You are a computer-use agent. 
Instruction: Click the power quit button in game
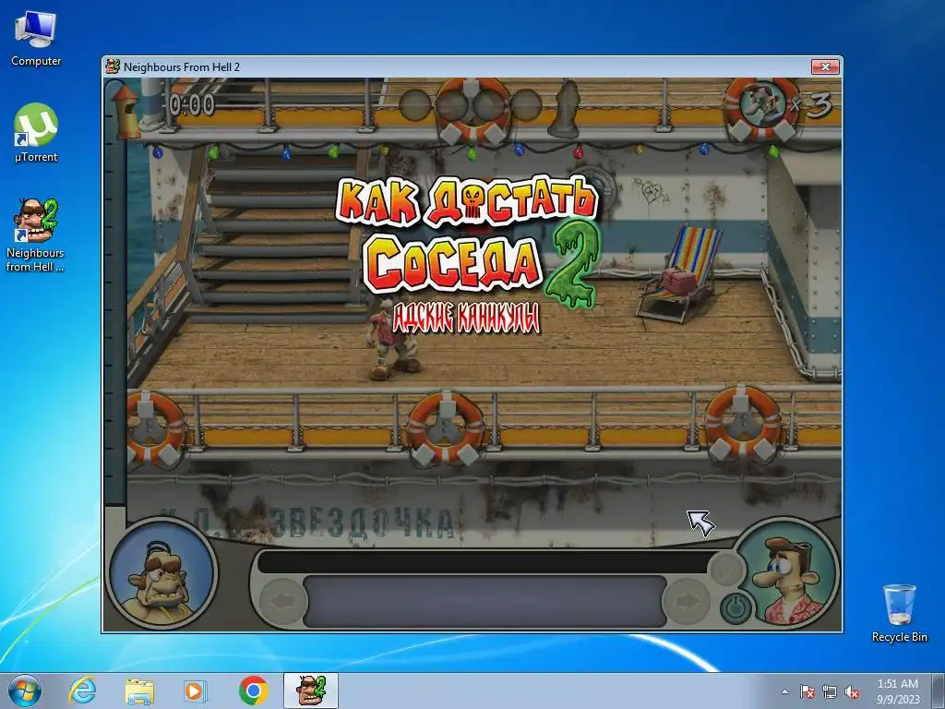click(736, 607)
